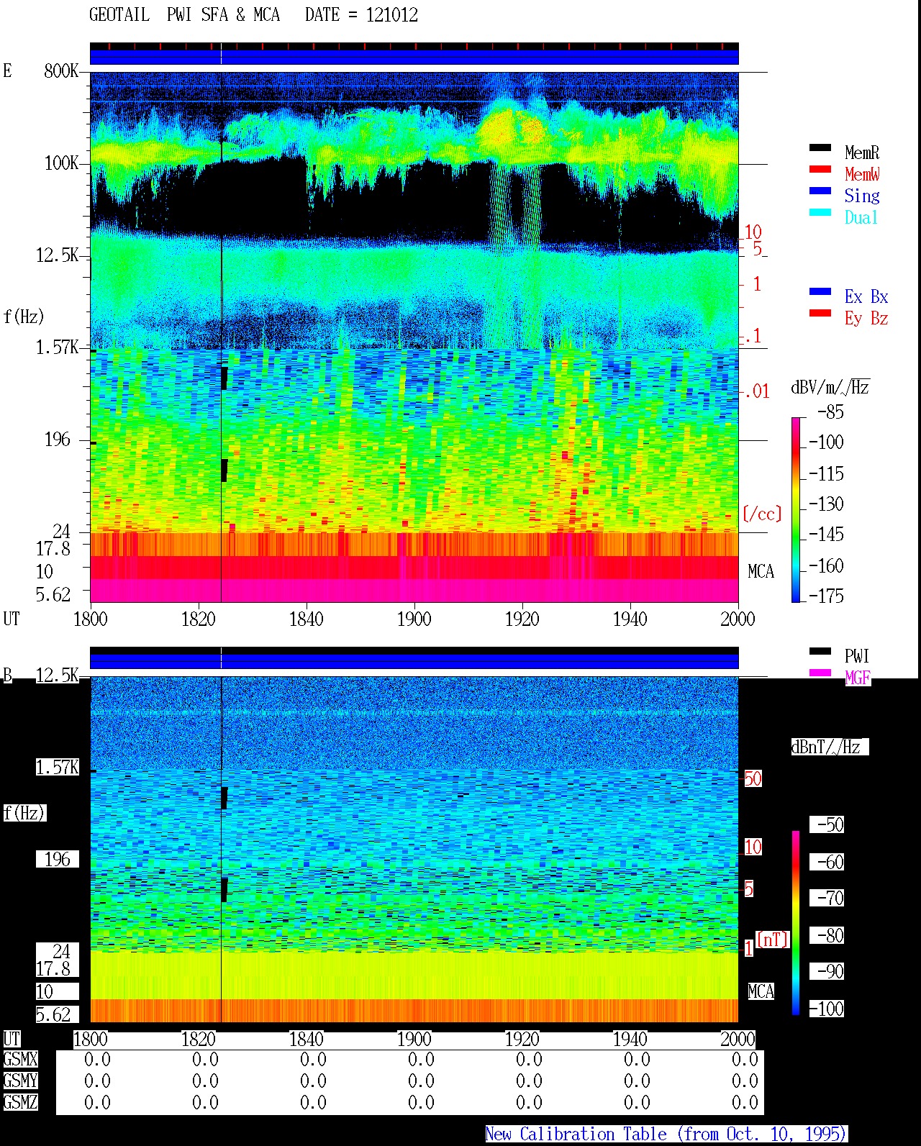Click the f(Hz) label on the B panel
This screenshot has height=1146, width=921.
(24, 813)
